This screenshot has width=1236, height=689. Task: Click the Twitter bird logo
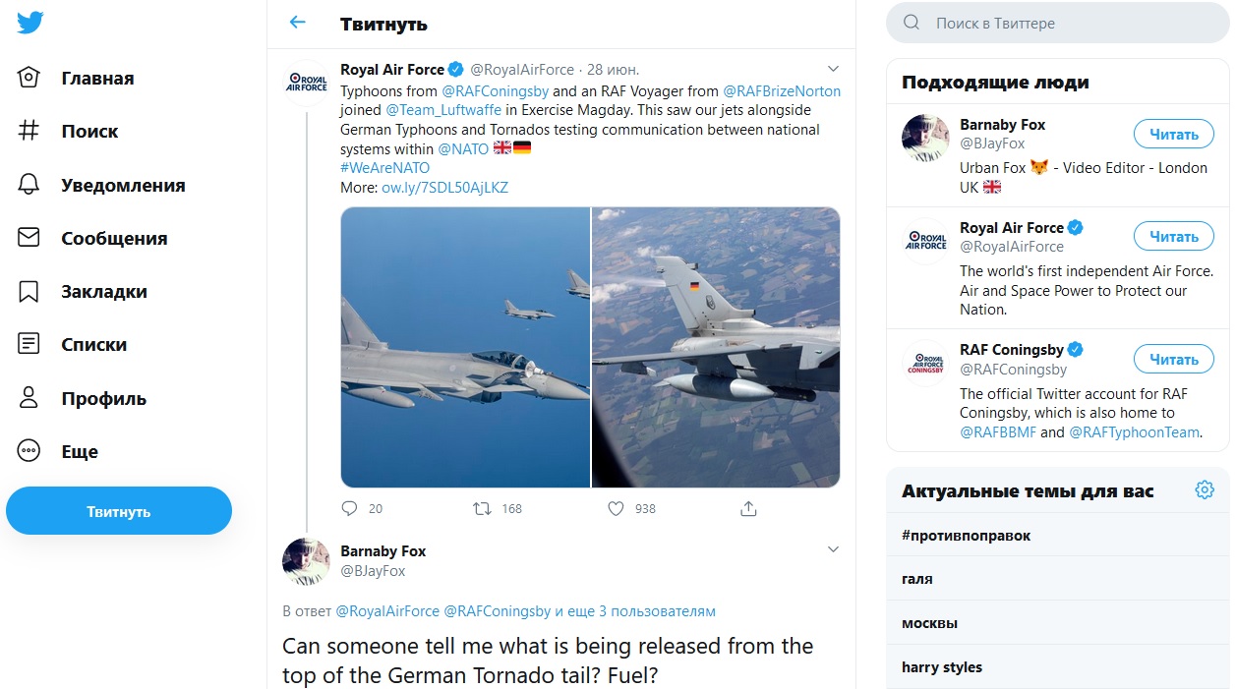tap(30, 23)
